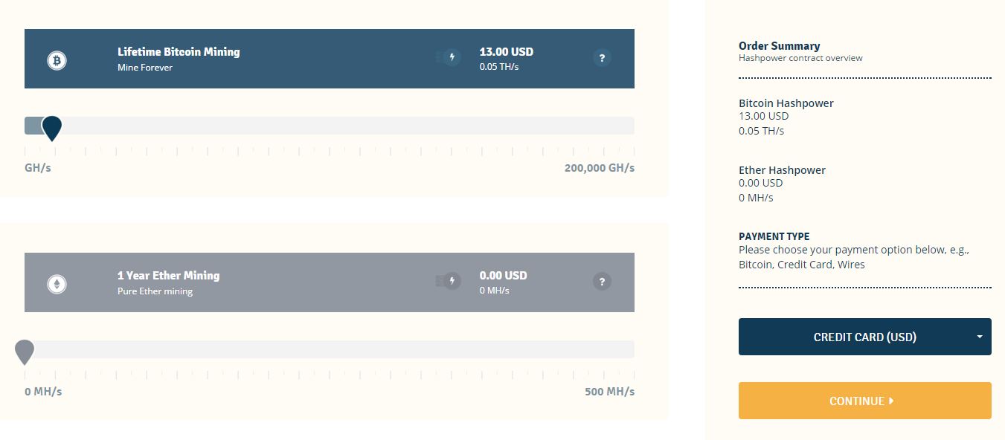Click the Bitcoin hashpower slider handle
The height and width of the screenshot is (440, 1005).
[x=51, y=128]
